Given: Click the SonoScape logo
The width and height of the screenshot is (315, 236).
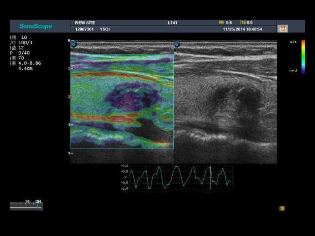Looking at the screenshot, I should click(x=35, y=26).
